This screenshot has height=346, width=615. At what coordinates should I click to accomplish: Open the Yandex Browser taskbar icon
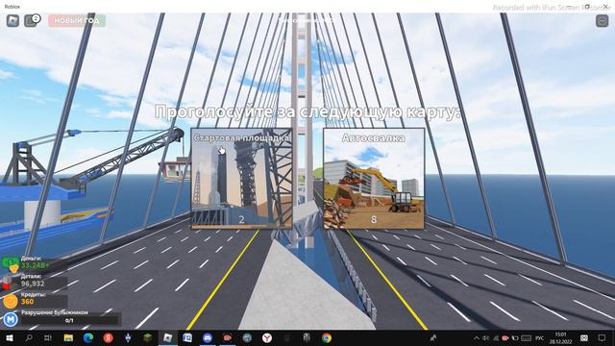point(267,337)
